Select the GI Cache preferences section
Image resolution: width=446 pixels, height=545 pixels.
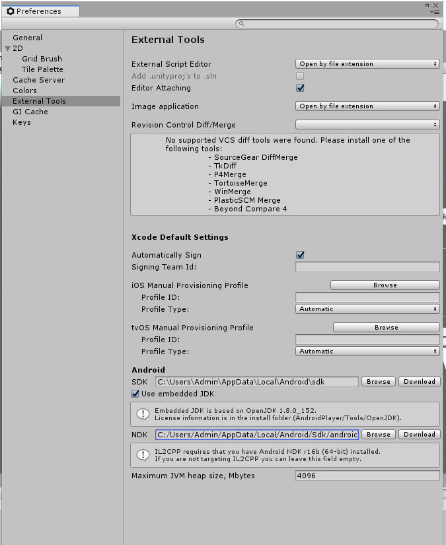coord(30,112)
